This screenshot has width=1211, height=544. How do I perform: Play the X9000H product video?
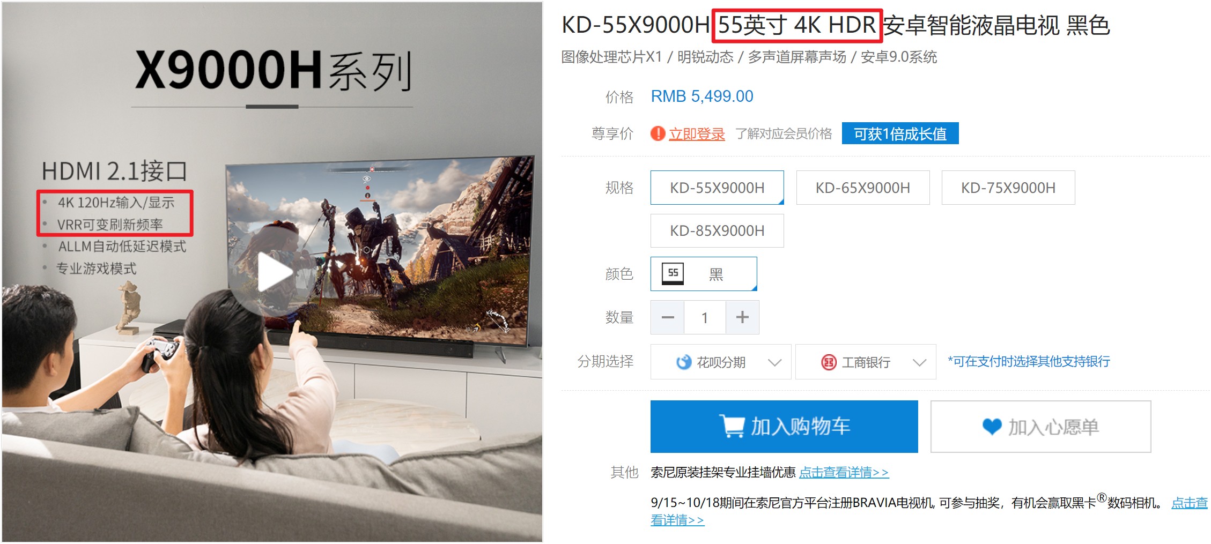pos(275,272)
